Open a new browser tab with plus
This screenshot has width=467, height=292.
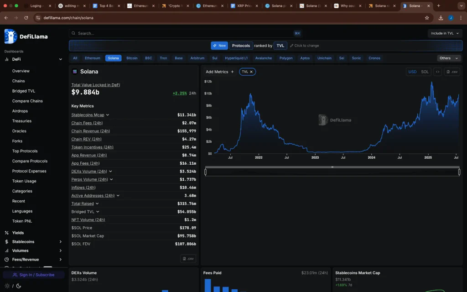438,5
